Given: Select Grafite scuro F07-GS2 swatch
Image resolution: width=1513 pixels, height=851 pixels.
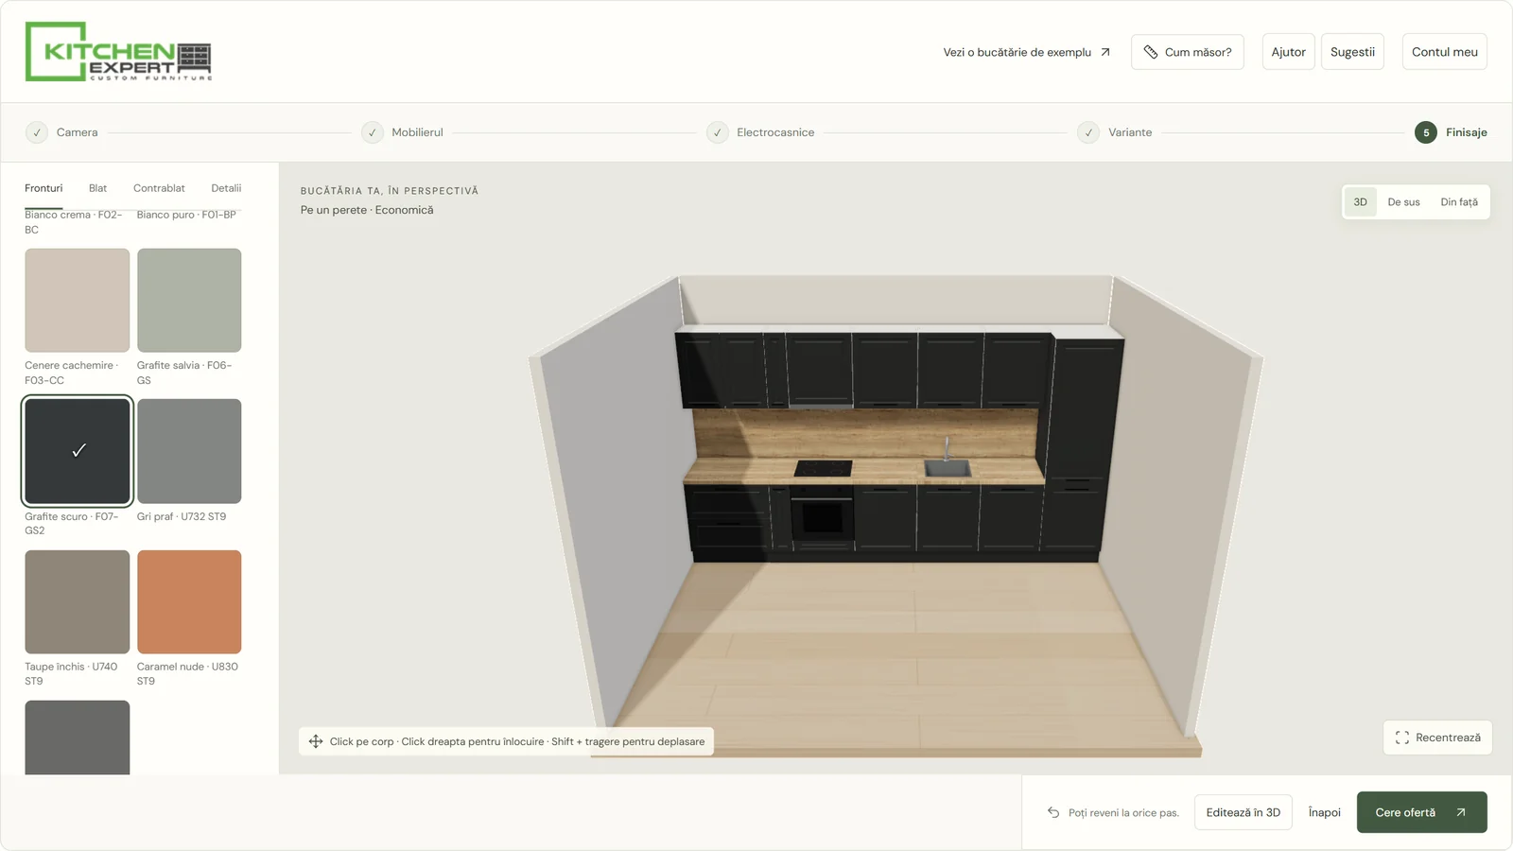Looking at the screenshot, I should (x=77, y=451).
